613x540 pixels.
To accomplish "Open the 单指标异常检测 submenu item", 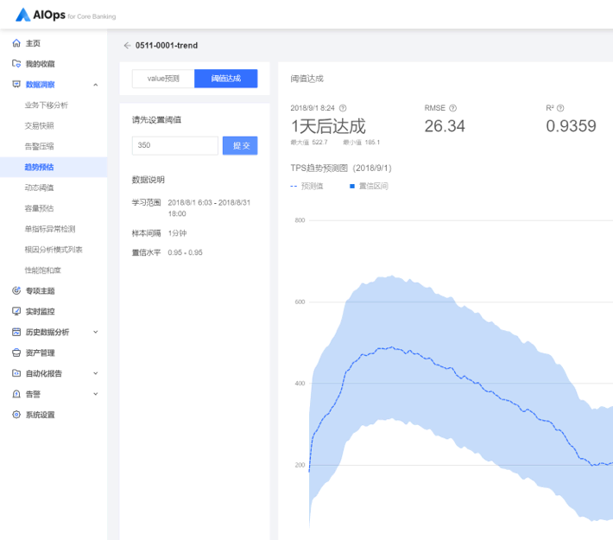I will pos(50,229).
